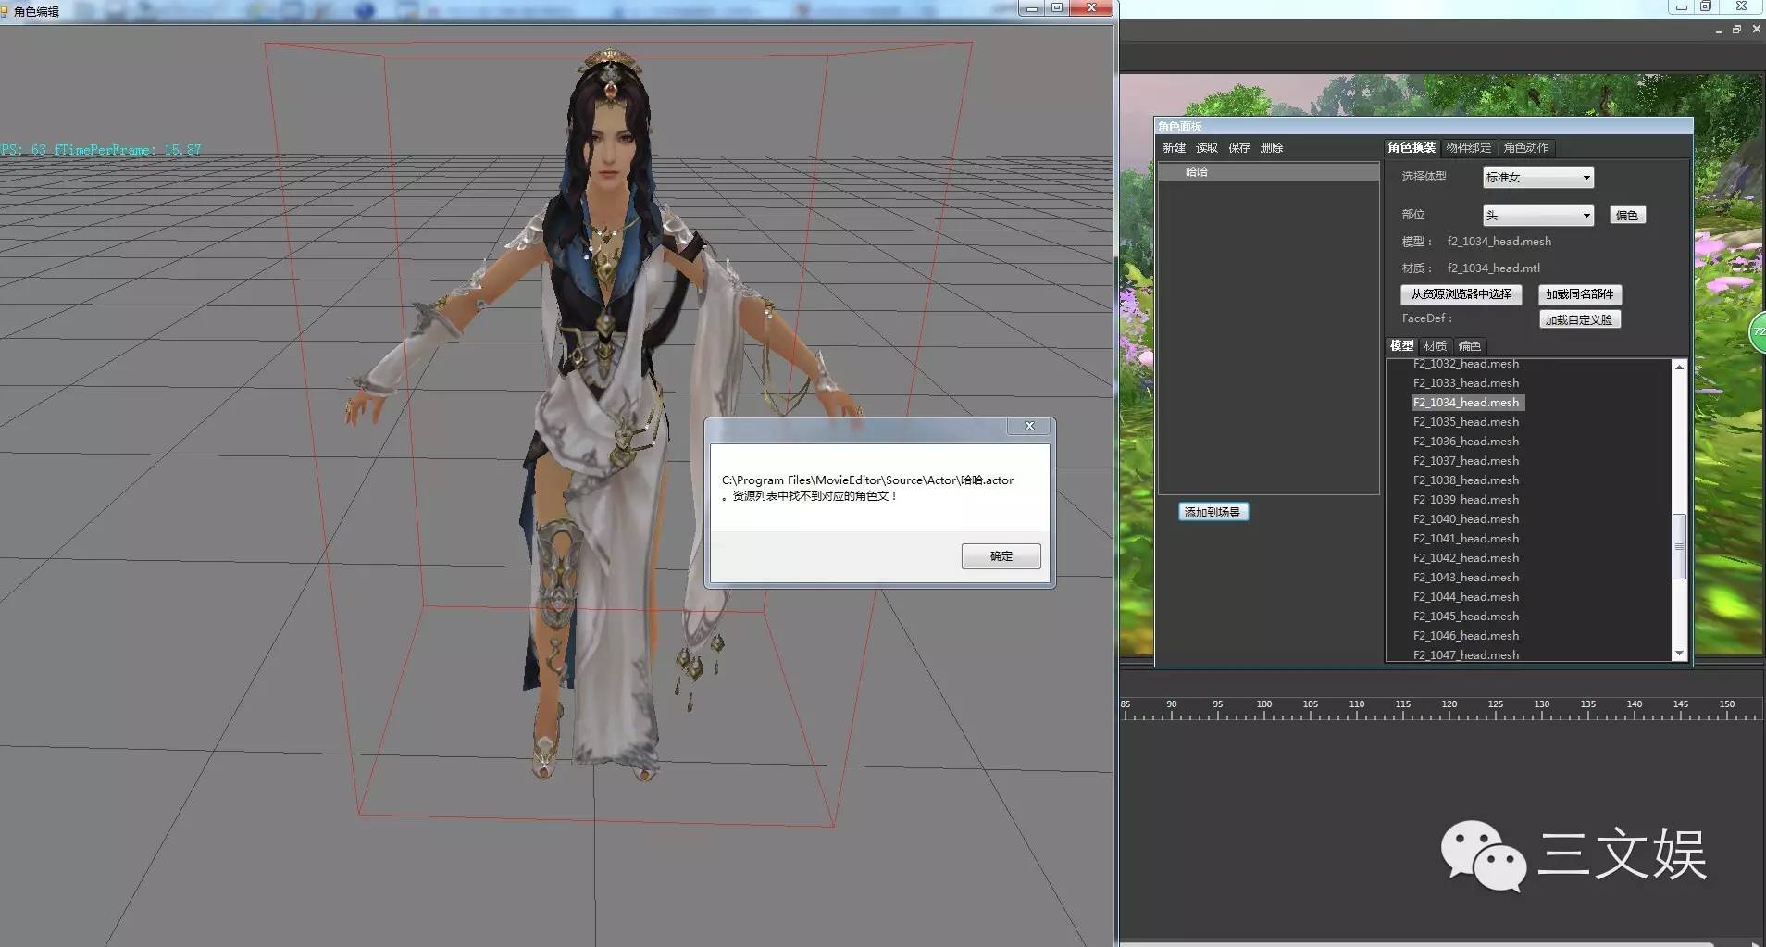Switch to the 物件绑定 tab
Screen dimensions: 1766x947
pyautogui.click(x=1469, y=148)
